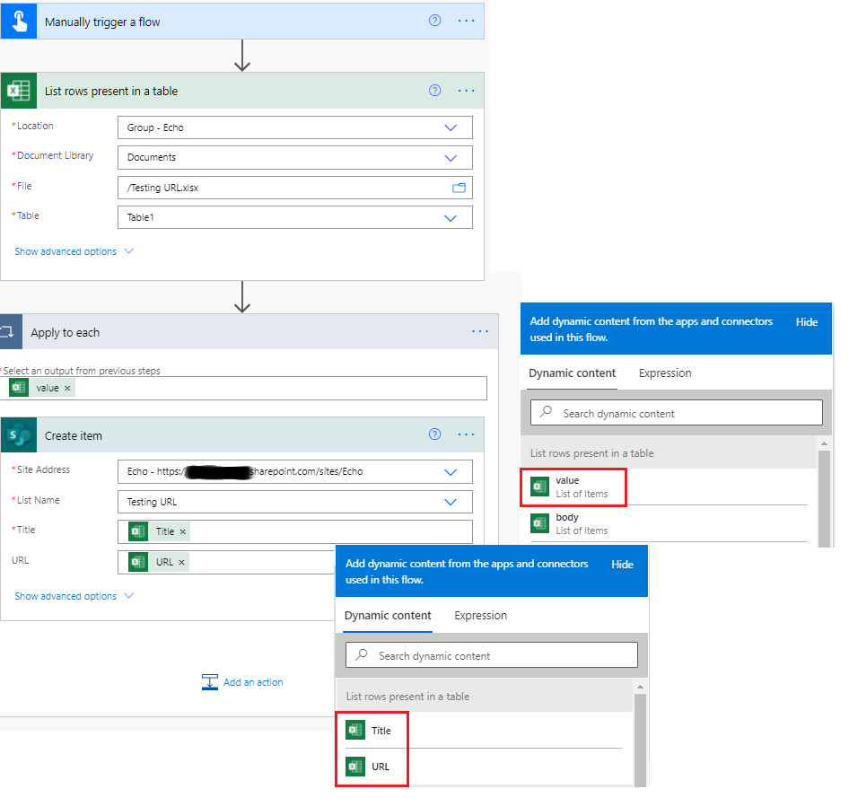Click Excel icon on List rows step
The height and width of the screenshot is (798, 849).
[x=19, y=91]
